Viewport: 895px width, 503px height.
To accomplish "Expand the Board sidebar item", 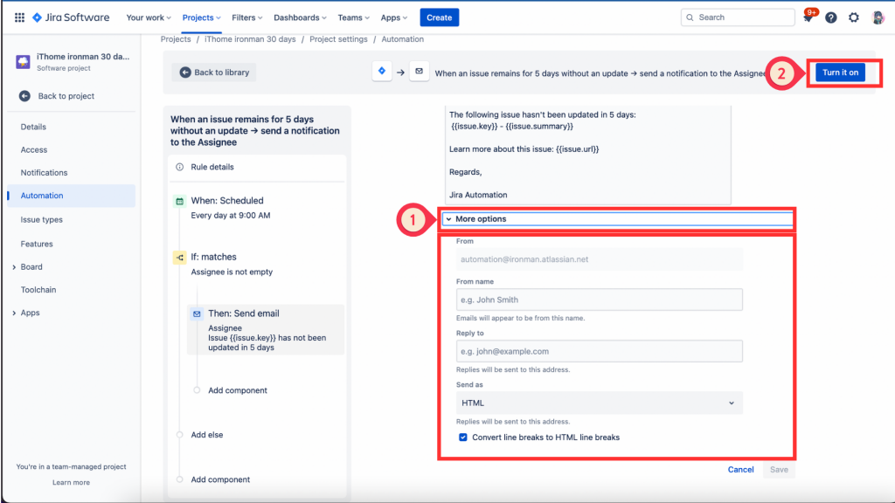I will (14, 267).
